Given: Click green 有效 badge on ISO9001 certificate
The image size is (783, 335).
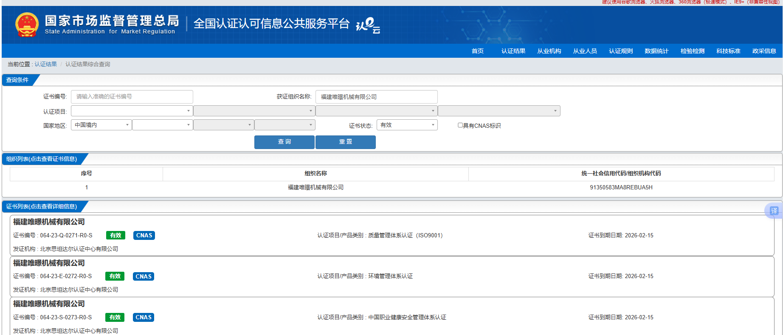Looking at the screenshot, I should (115, 236).
